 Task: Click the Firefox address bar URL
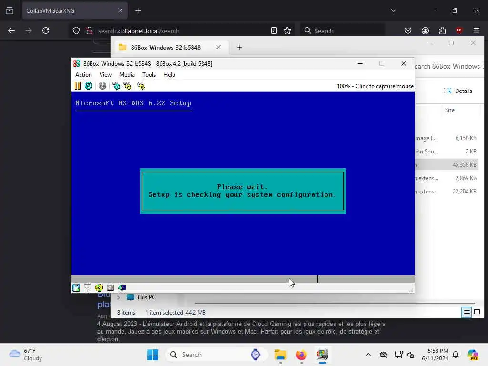point(139,31)
